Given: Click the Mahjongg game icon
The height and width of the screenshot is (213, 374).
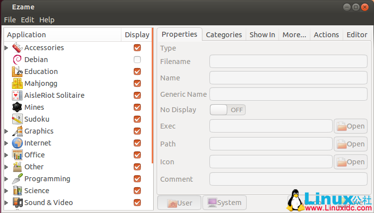Looking at the screenshot, I should point(17,83).
